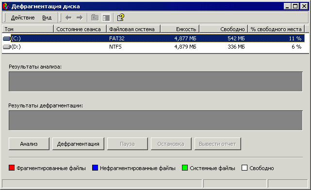This screenshot has width=311, height=190.
Task: Click the 4,877 МБ capacity value
Action: 185,38
